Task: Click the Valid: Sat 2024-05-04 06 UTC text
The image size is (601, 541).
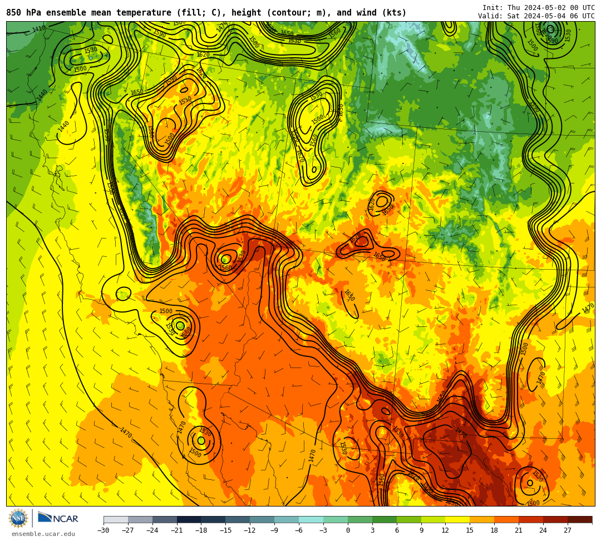Action: point(536,16)
